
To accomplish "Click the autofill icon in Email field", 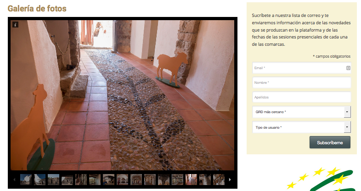I will 348,68.
